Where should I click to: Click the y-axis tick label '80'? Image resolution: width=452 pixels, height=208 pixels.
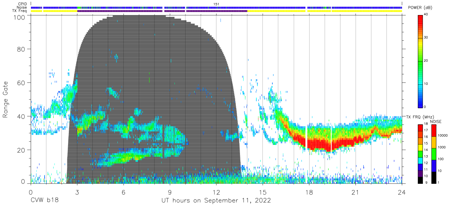tap(21, 49)
